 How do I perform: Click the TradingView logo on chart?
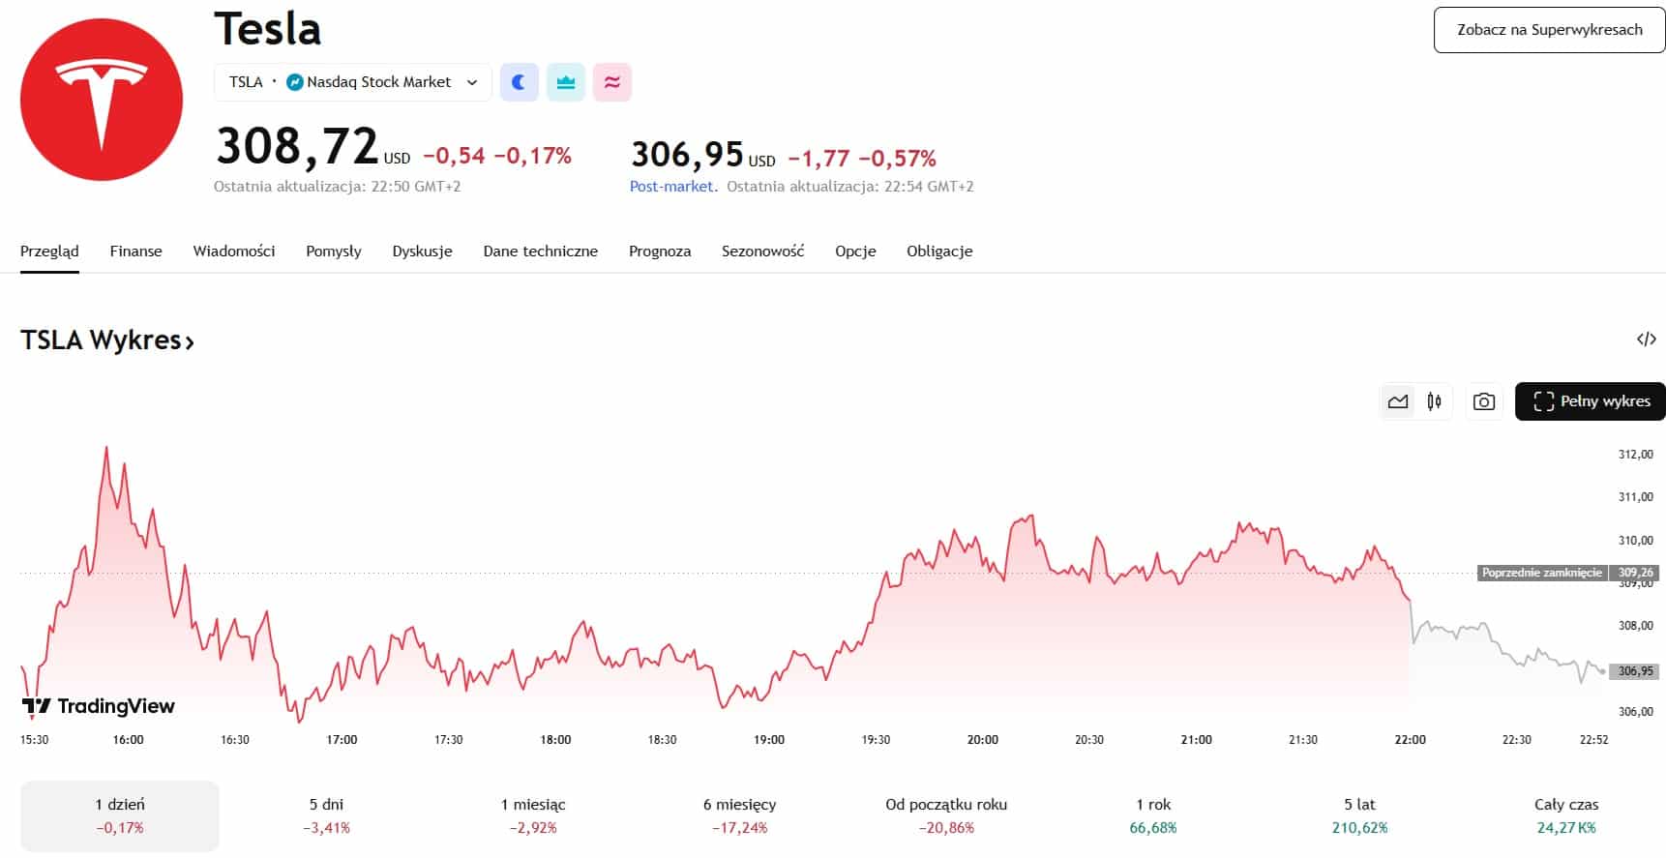(99, 706)
